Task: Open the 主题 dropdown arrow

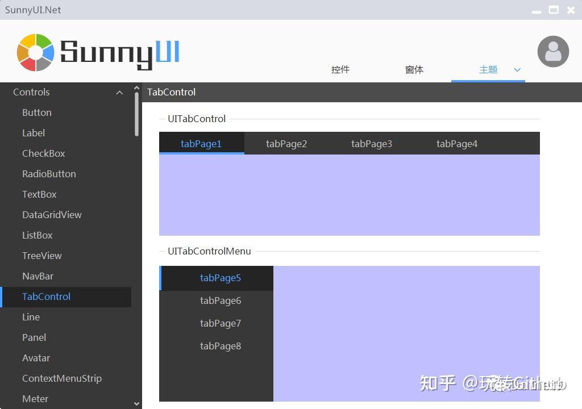Action: click(x=517, y=70)
